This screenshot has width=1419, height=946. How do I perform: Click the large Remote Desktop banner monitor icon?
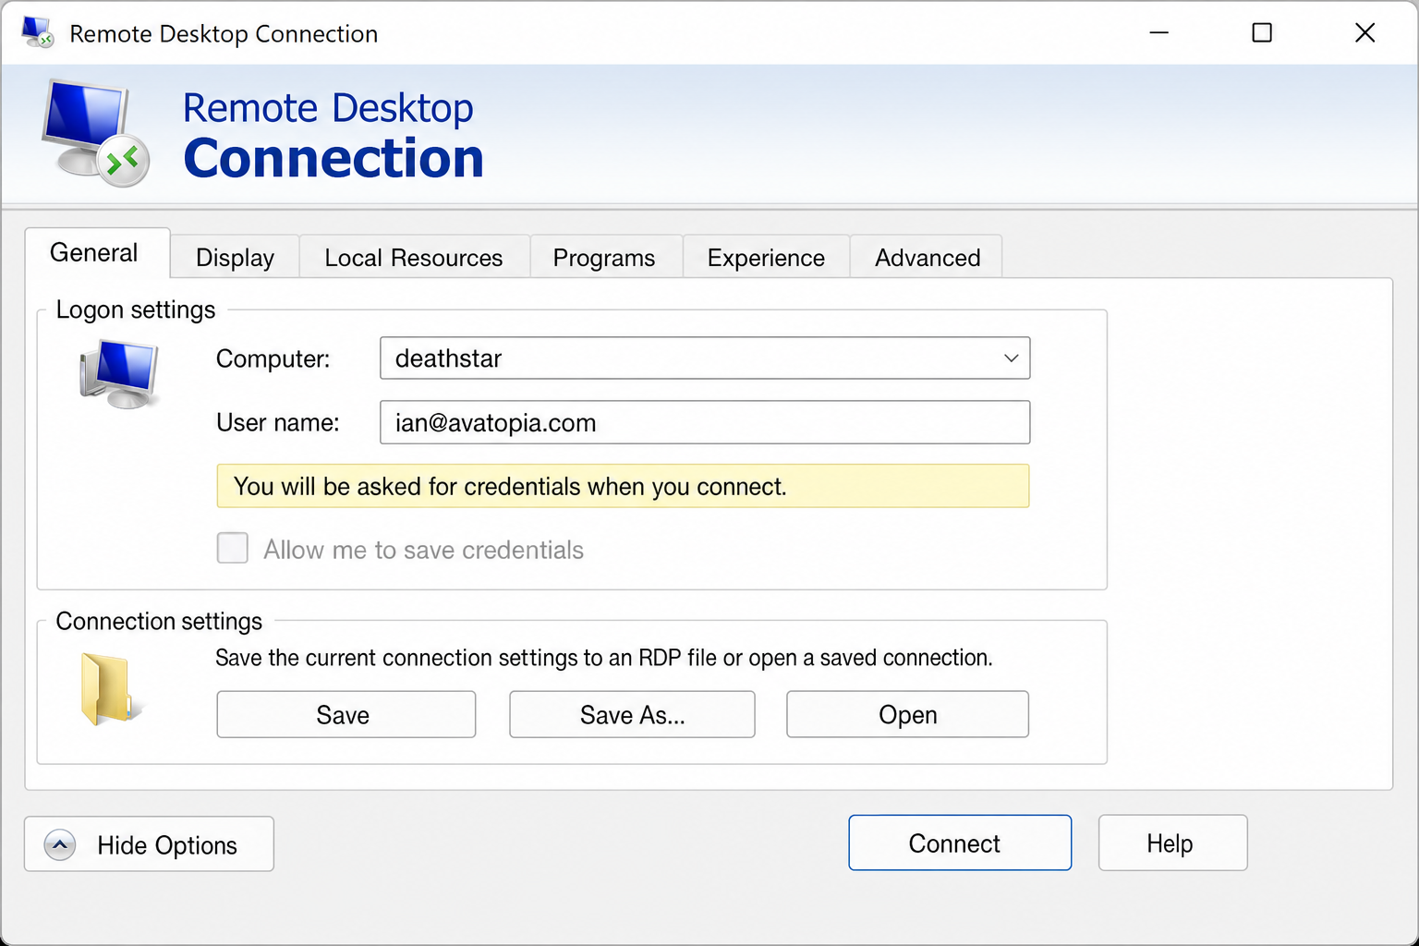tap(96, 132)
